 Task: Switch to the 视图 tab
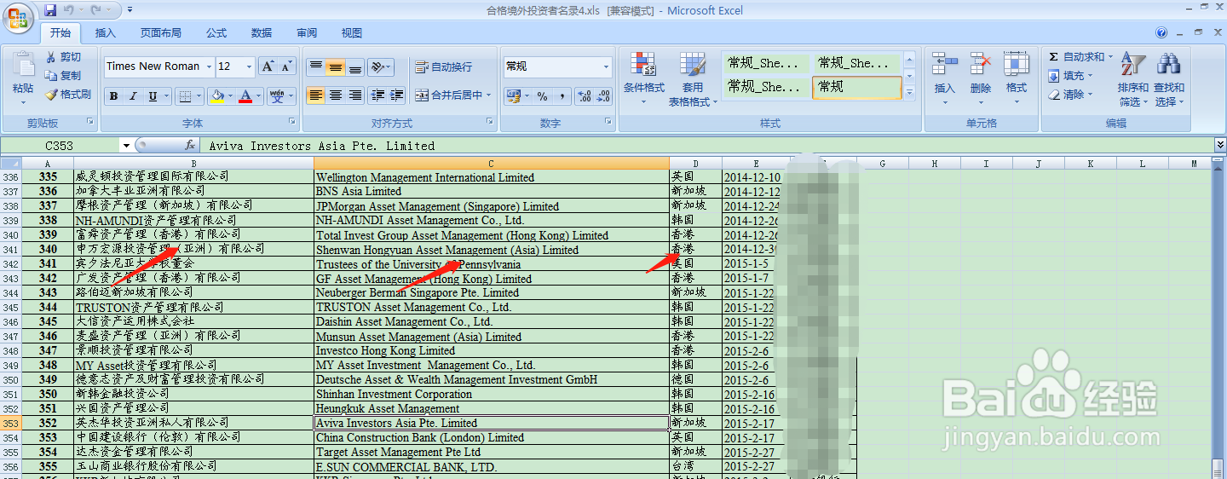click(x=352, y=33)
